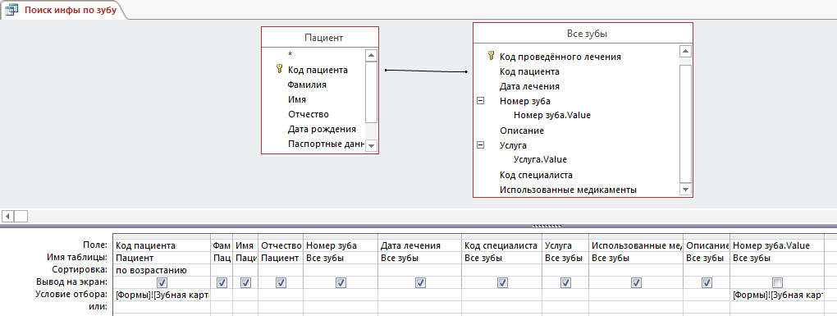Select Дата лечения field in Все зубы table
This screenshot has width=837, height=316.
pos(529,86)
